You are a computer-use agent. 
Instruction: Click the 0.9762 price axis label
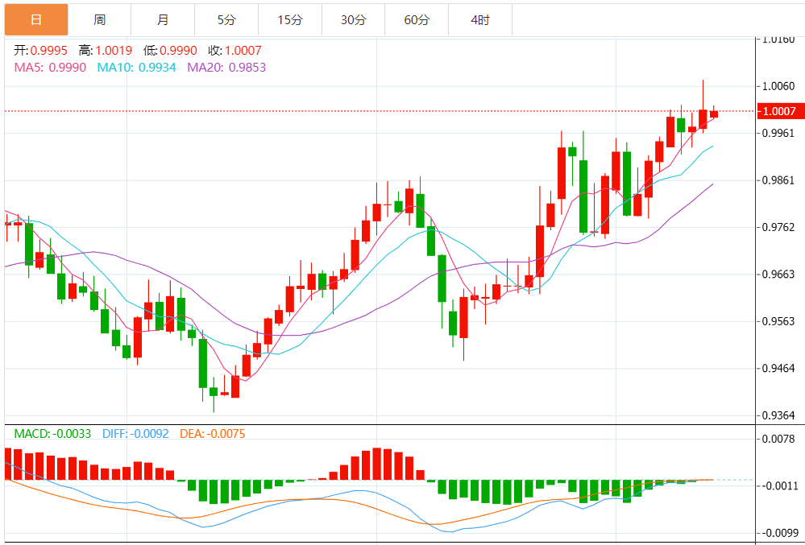(779, 227)
